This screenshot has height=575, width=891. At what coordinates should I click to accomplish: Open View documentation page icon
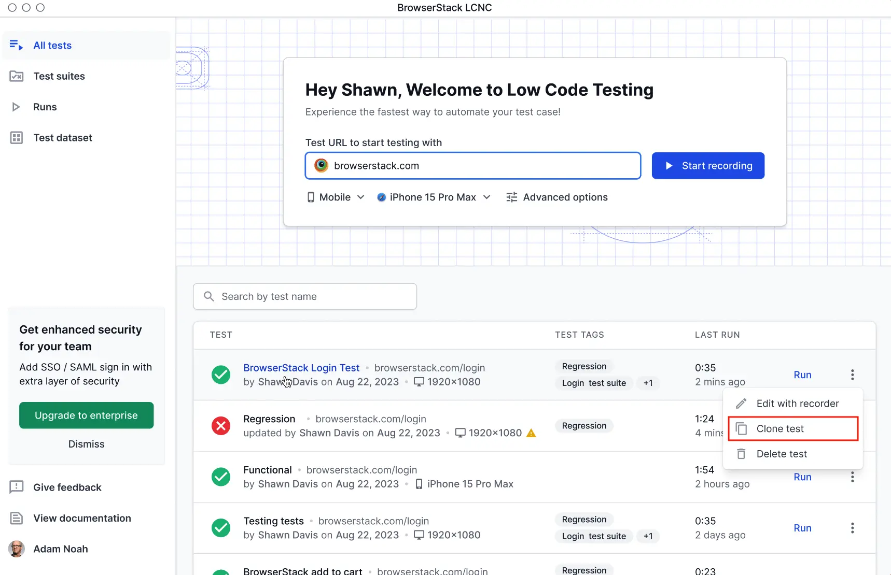17,518
